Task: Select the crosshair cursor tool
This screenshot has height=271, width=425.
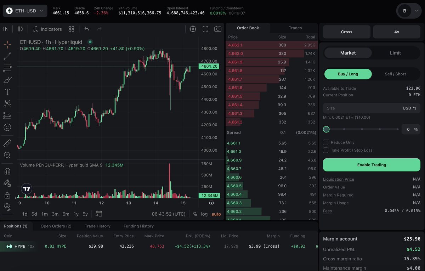Action: click(6, 45)
